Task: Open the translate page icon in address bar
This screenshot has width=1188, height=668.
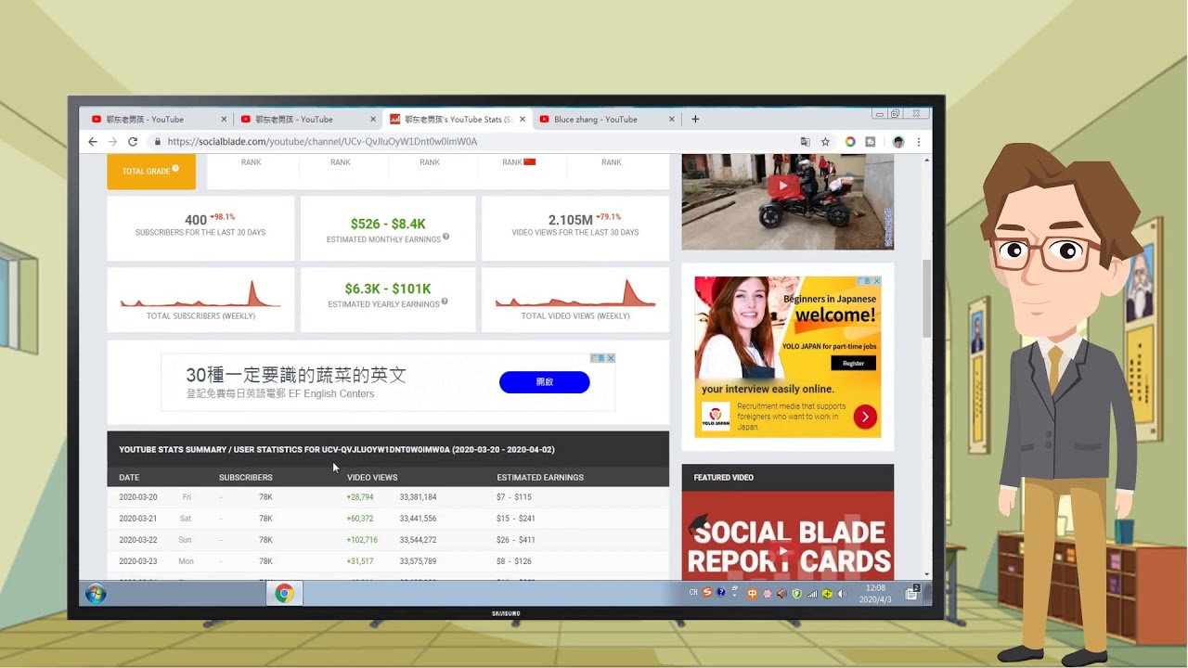Action: (x=806, y=142)
